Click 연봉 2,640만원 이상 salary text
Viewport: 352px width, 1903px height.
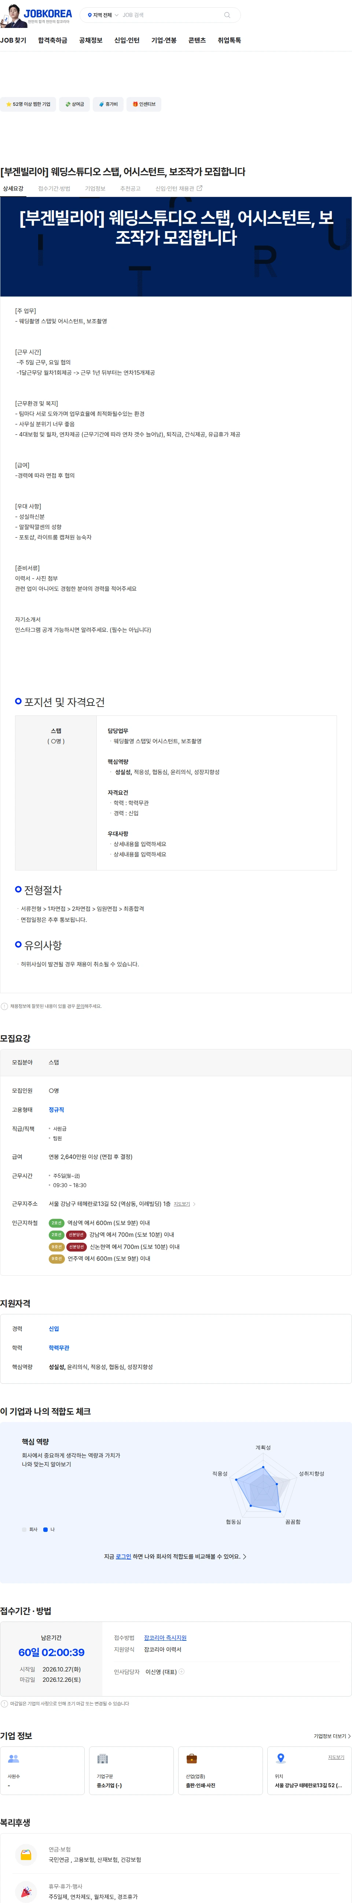point(90,1157)
